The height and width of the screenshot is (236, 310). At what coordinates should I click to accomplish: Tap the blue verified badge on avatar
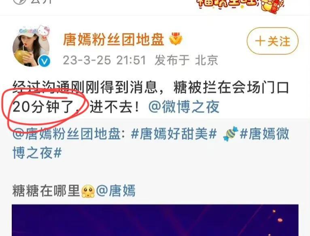pos(44,61)
